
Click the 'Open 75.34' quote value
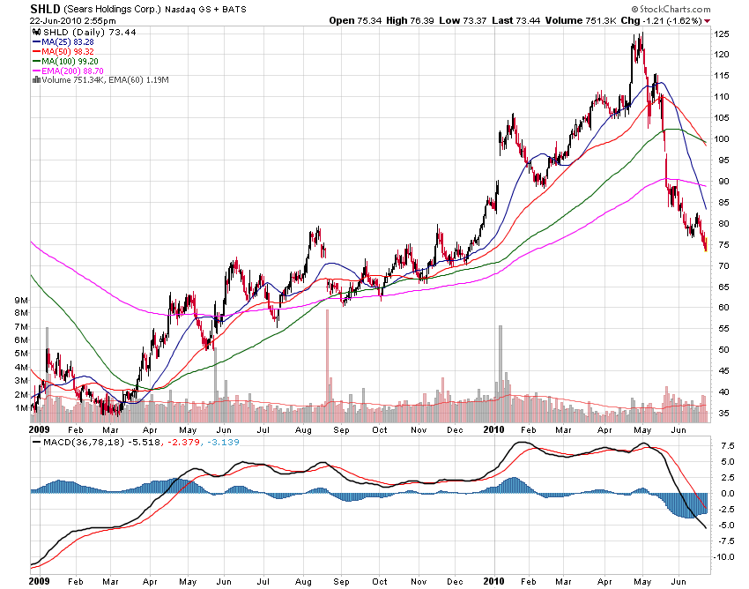coord(355,20)
